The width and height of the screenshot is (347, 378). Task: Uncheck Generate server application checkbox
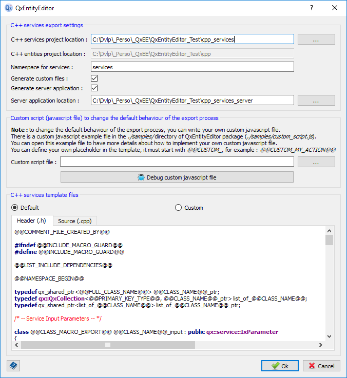(94, 88)
